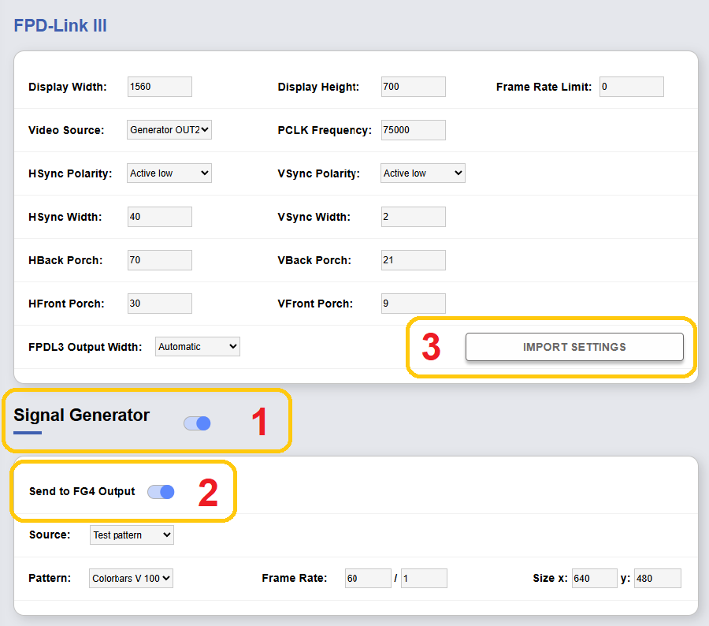
Task: Expand the HSync Polarity dropdown
Action: (x=169, y=173)
